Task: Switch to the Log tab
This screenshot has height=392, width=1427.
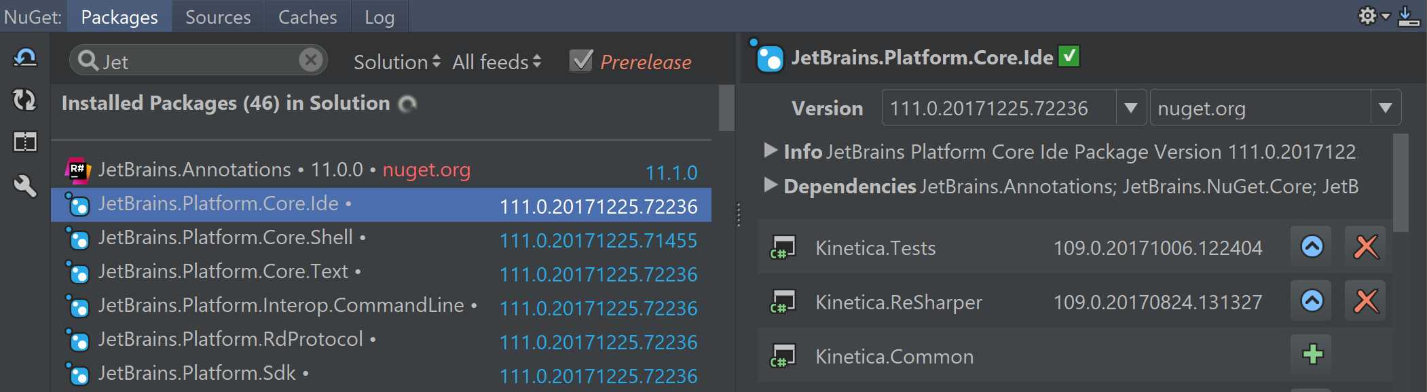Action: [x=379, y=16]
